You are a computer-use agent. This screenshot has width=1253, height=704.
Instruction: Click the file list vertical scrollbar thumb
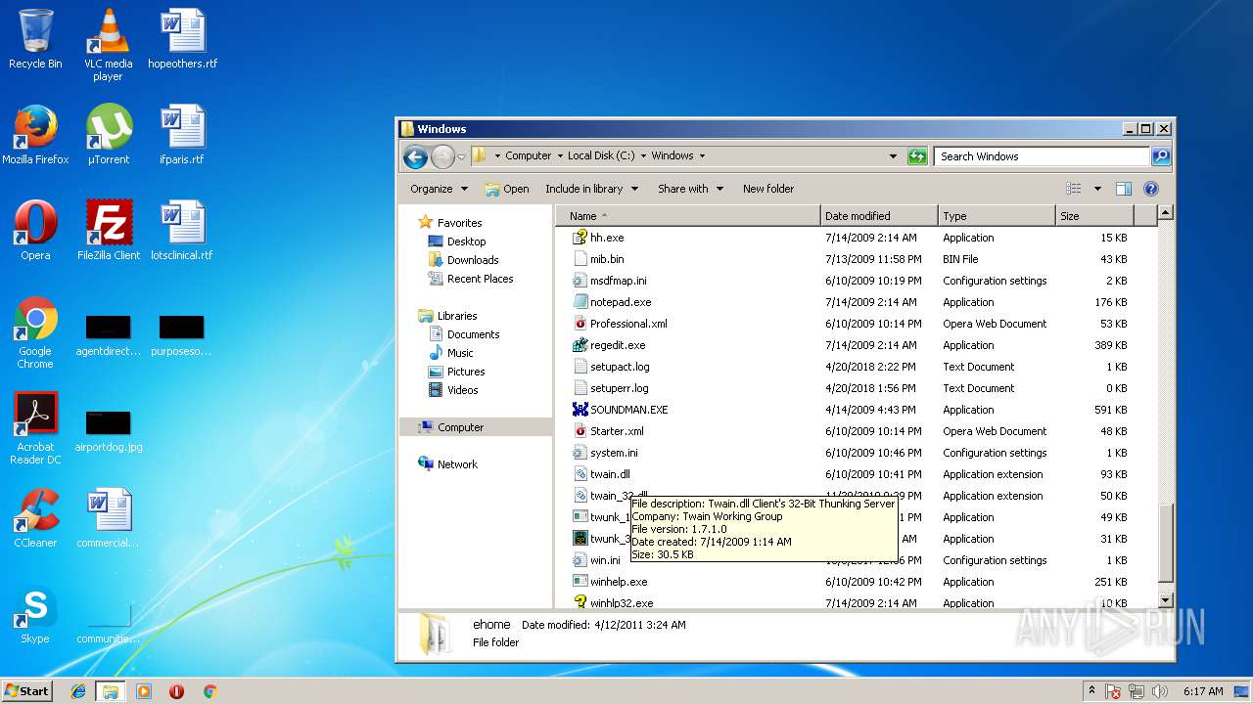[x=1165, y=544]
